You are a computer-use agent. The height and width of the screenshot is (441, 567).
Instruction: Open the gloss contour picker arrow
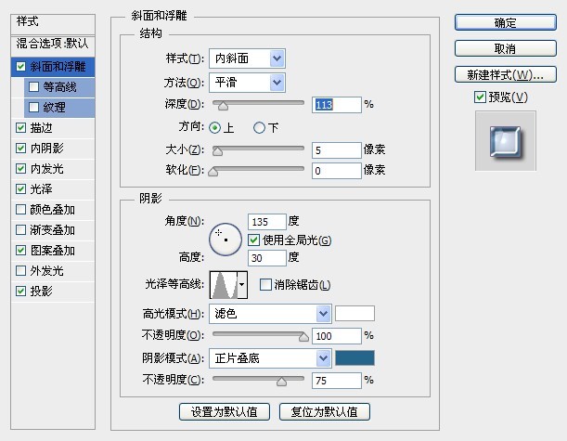coord(243,283)
